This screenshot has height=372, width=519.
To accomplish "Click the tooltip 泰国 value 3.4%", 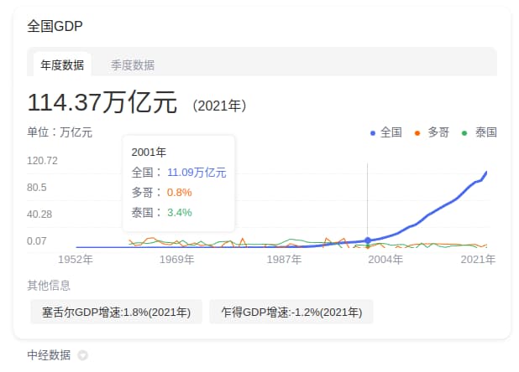I will pyautogui.click(x=180, y=213).
